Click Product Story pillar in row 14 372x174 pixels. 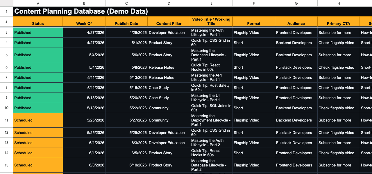169,153
